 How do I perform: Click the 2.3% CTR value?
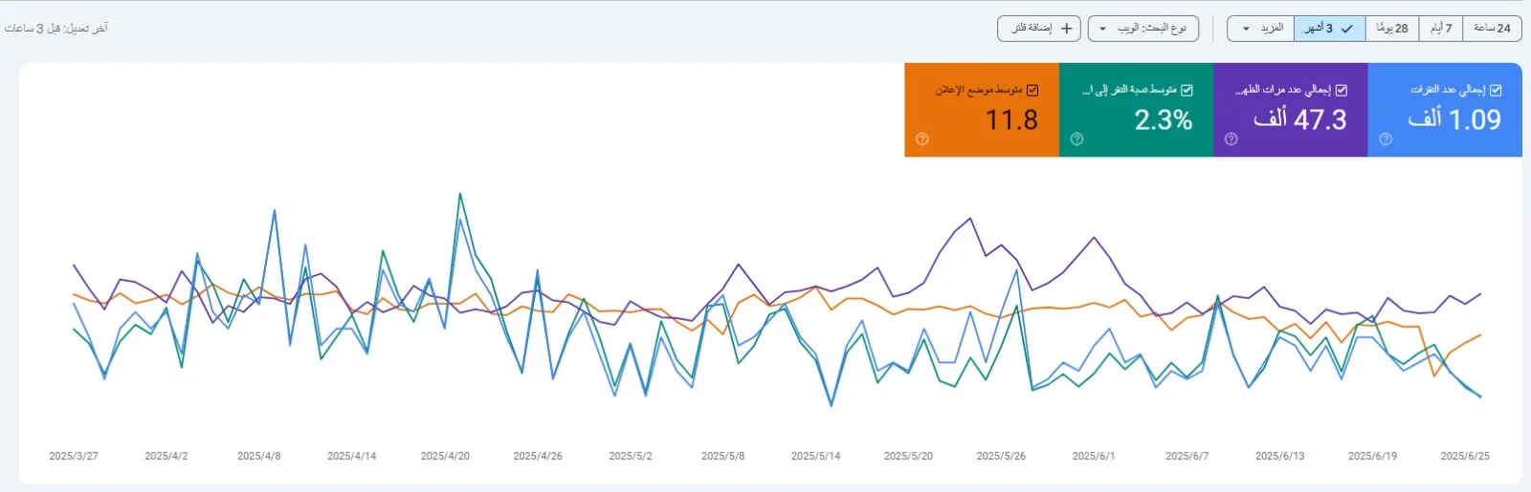pyautogui.click(x=1164, y=119)
